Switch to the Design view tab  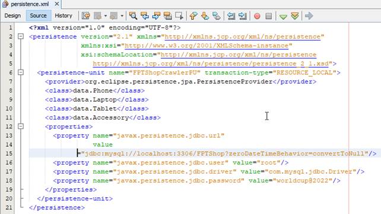[12, 15]
